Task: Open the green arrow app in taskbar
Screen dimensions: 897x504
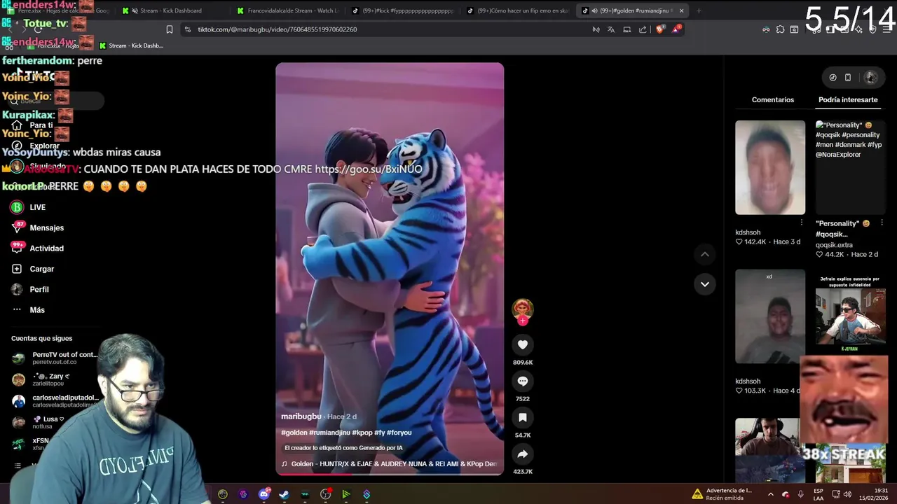Action: pos(345,494)
